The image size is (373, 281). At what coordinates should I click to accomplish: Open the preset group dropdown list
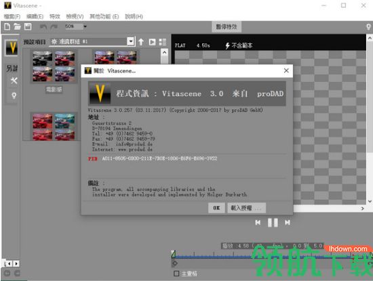130,41
